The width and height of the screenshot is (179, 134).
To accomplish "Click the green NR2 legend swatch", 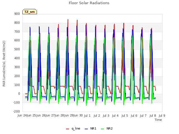I will click(x=103, y=129).
